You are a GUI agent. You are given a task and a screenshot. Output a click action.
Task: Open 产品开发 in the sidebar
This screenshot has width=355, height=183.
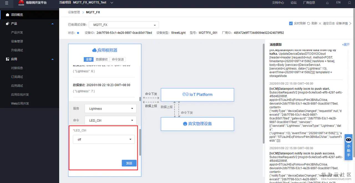[17, 32]
